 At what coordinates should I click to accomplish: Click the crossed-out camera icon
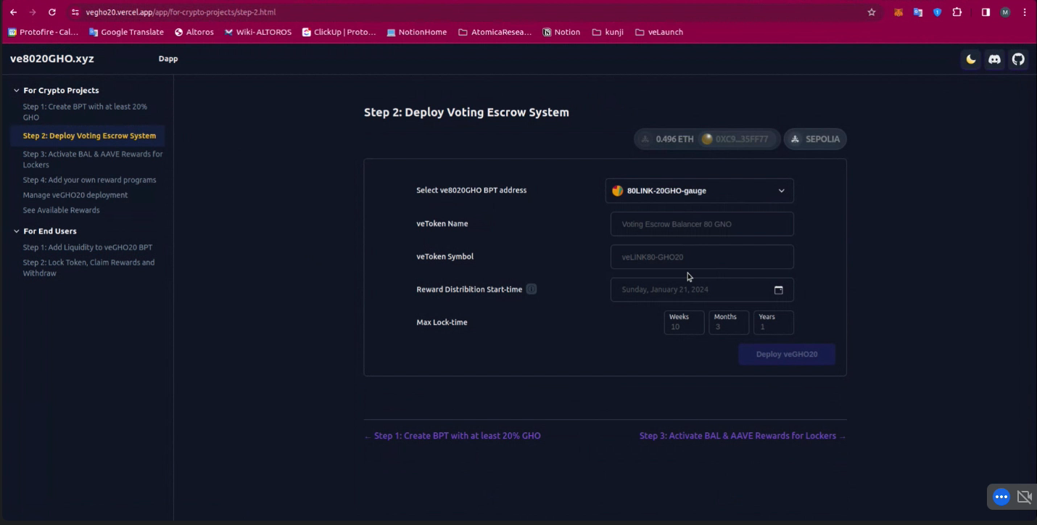[1024, 497]
